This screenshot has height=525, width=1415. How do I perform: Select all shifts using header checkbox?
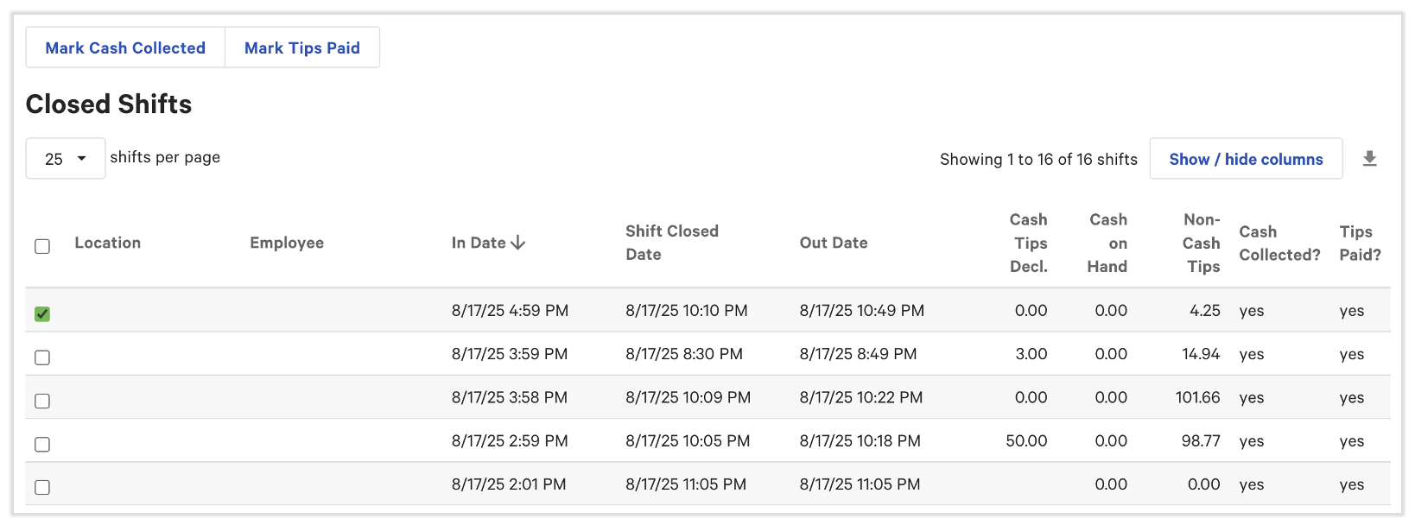click(x=42, y=247)
